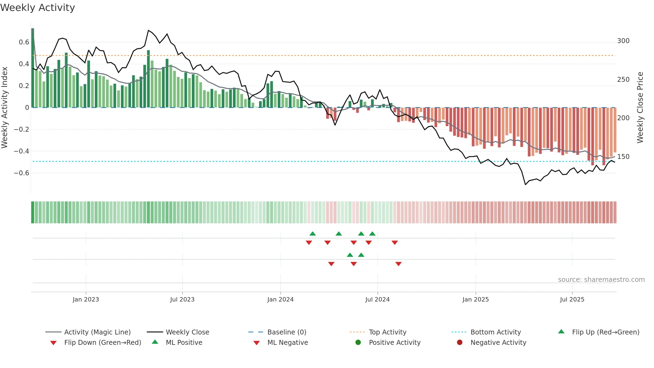
Task: Click the orange dotted Top Activity threshold line
Action: click(324, 55)
